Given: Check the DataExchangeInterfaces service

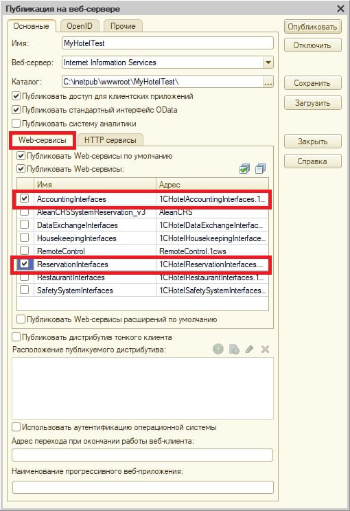Looking at the screenshot, I should (x=25, y=225).
